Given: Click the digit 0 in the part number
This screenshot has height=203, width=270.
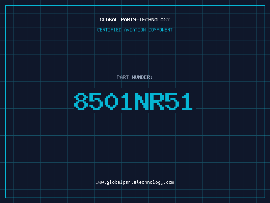Looking at the screenshot, I should pos(111,101).
